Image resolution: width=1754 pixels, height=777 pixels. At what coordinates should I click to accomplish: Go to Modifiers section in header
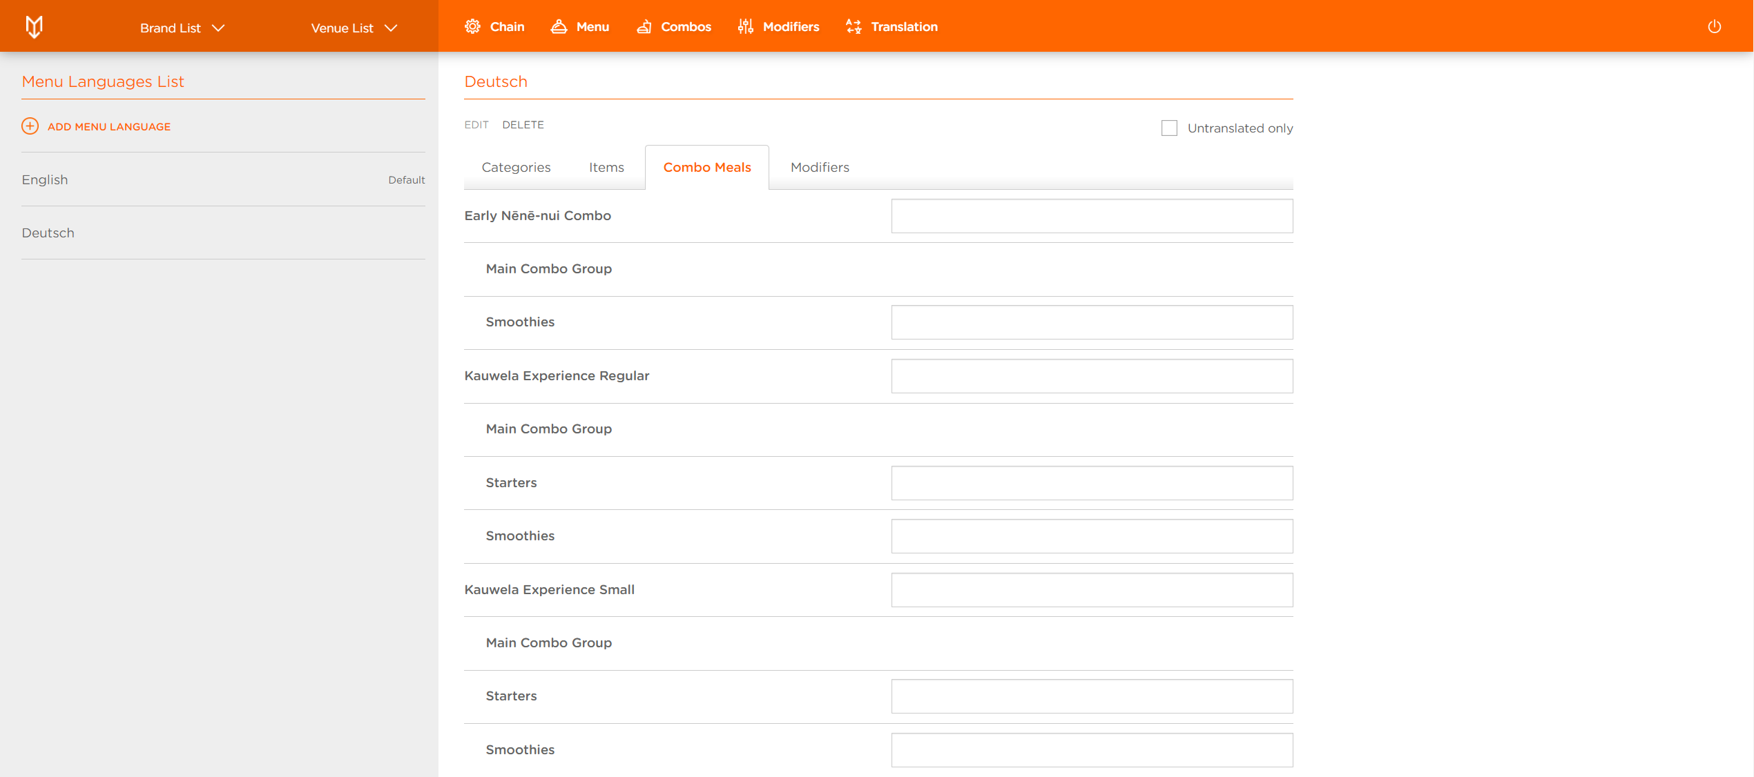click(x=779, y=27)
